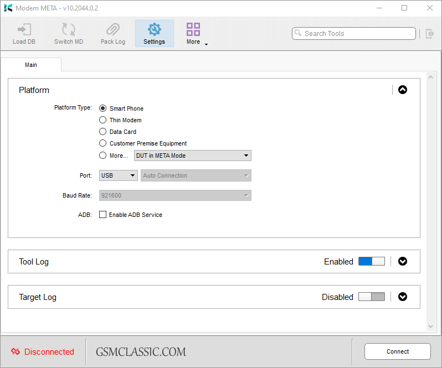Expand the Target Log section

click(x=403, y=297)
